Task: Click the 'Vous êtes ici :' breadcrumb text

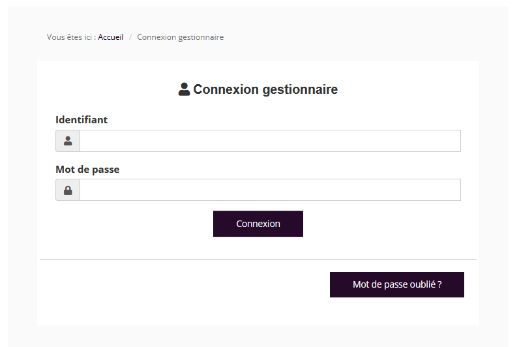Action: [71, 37]
